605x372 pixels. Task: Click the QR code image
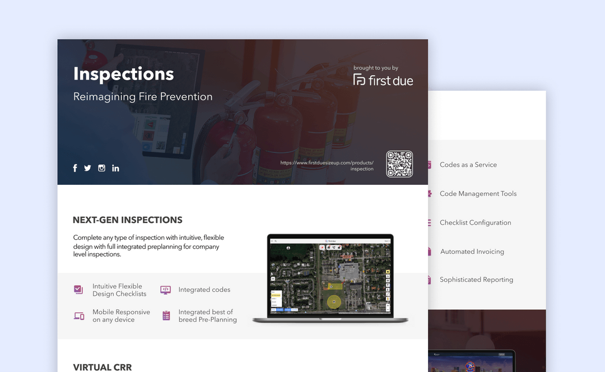(x=399, y=164)
